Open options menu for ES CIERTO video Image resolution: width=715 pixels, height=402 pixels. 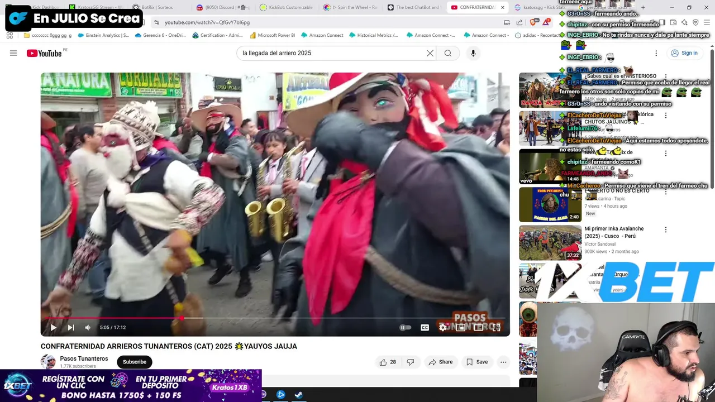point(666,192)
